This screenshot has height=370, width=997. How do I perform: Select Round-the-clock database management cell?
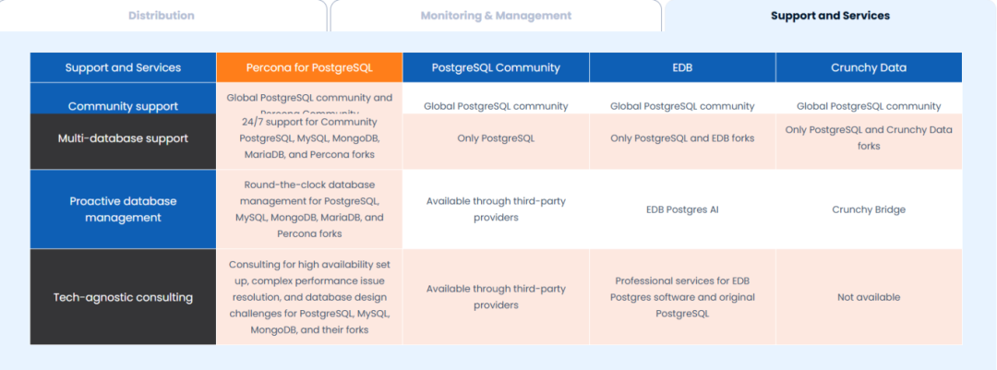[309, 209]
